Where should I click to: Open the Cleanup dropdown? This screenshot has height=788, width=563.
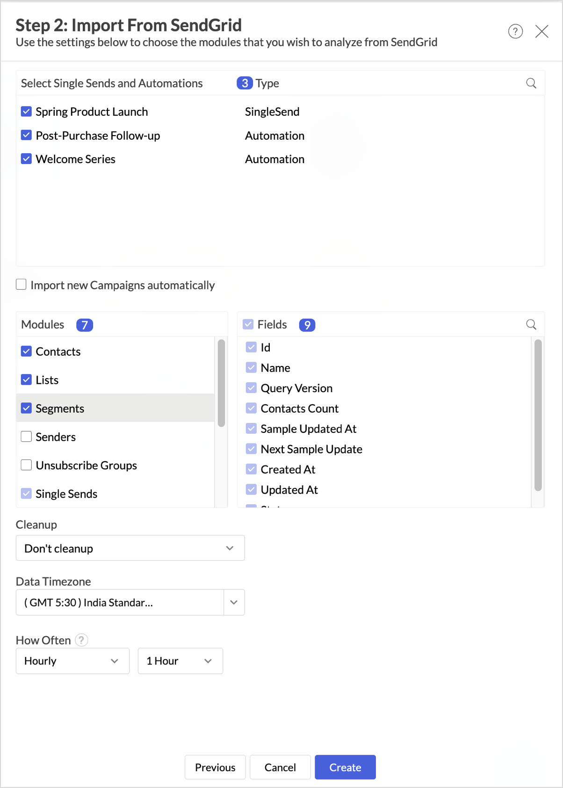[x=130, y=548]
